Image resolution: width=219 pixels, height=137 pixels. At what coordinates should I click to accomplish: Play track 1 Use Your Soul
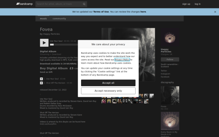[41, 79]
